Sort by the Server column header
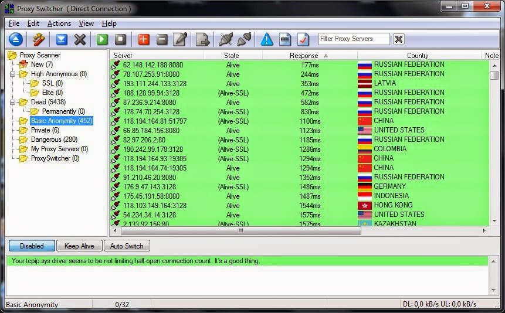The height and width of the screenshot is (313, 505). point(157,55)
